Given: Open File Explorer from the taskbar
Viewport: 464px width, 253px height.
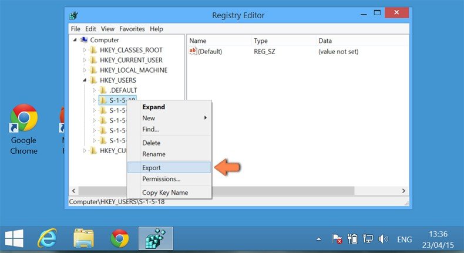Looking at the screenshot, I should pos(84,238).
